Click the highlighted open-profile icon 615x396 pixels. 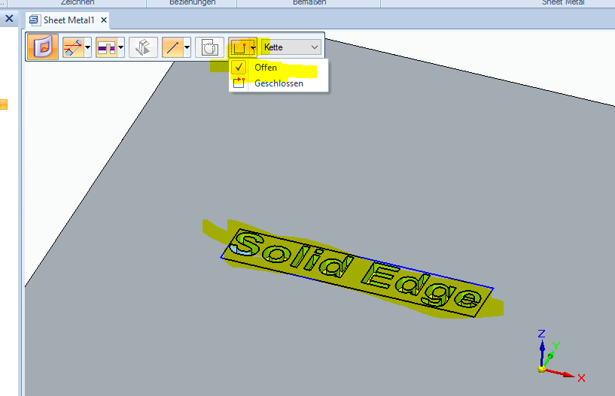click(239, 47)
